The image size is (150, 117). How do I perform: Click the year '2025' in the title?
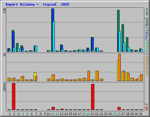coord(65,4)
